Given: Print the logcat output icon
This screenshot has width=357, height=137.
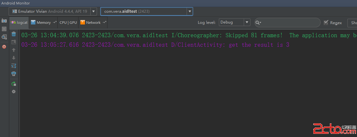Looking at the screenshot, I should (14, 74).
